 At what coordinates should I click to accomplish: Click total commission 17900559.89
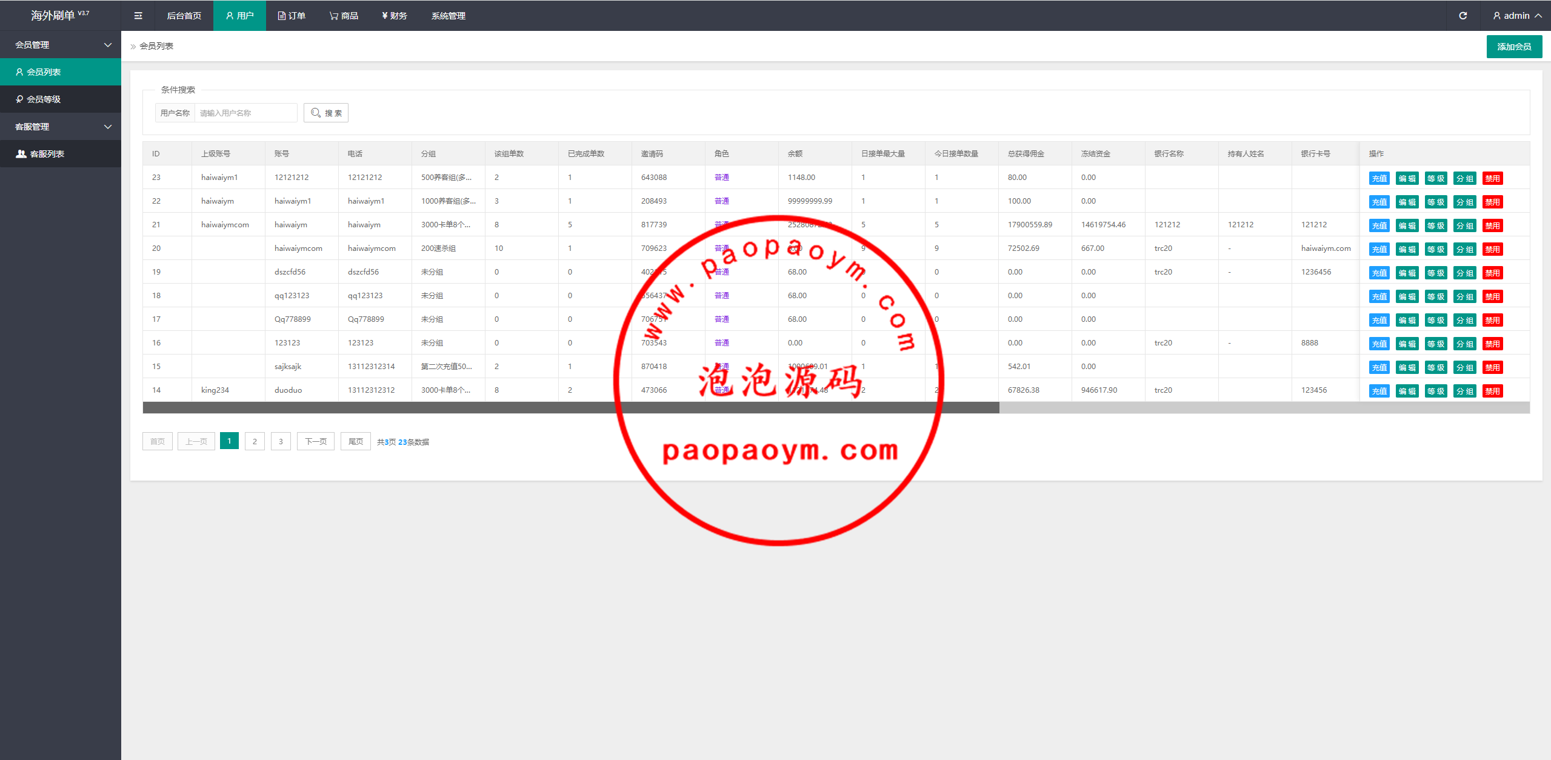[1030, 225]
